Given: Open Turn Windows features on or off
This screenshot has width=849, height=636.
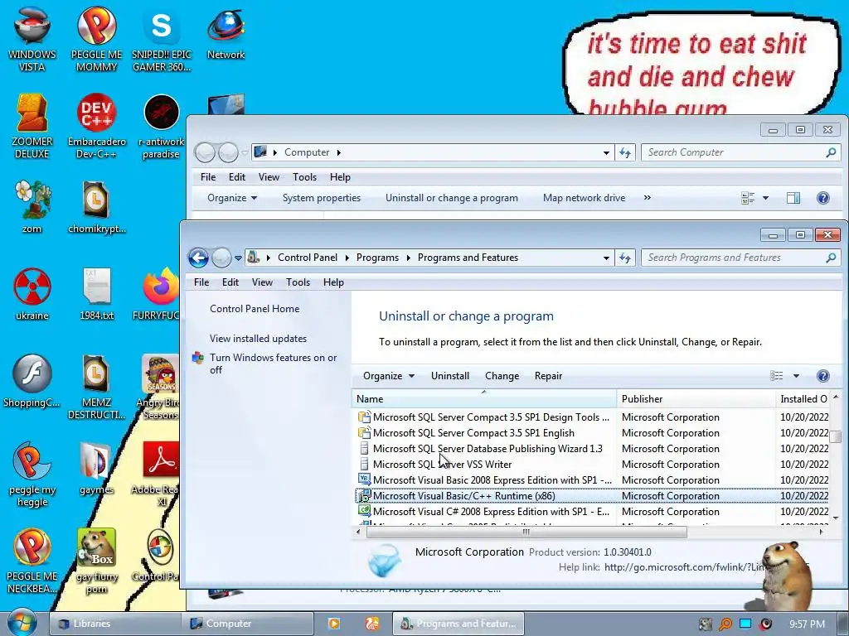Looking at the screenshot, I should 273,364.
